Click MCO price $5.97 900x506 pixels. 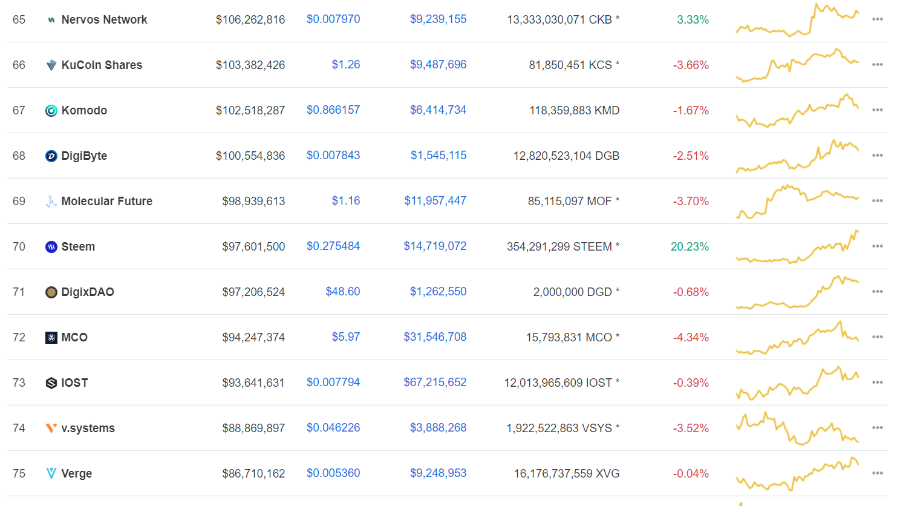pos(346,337)
